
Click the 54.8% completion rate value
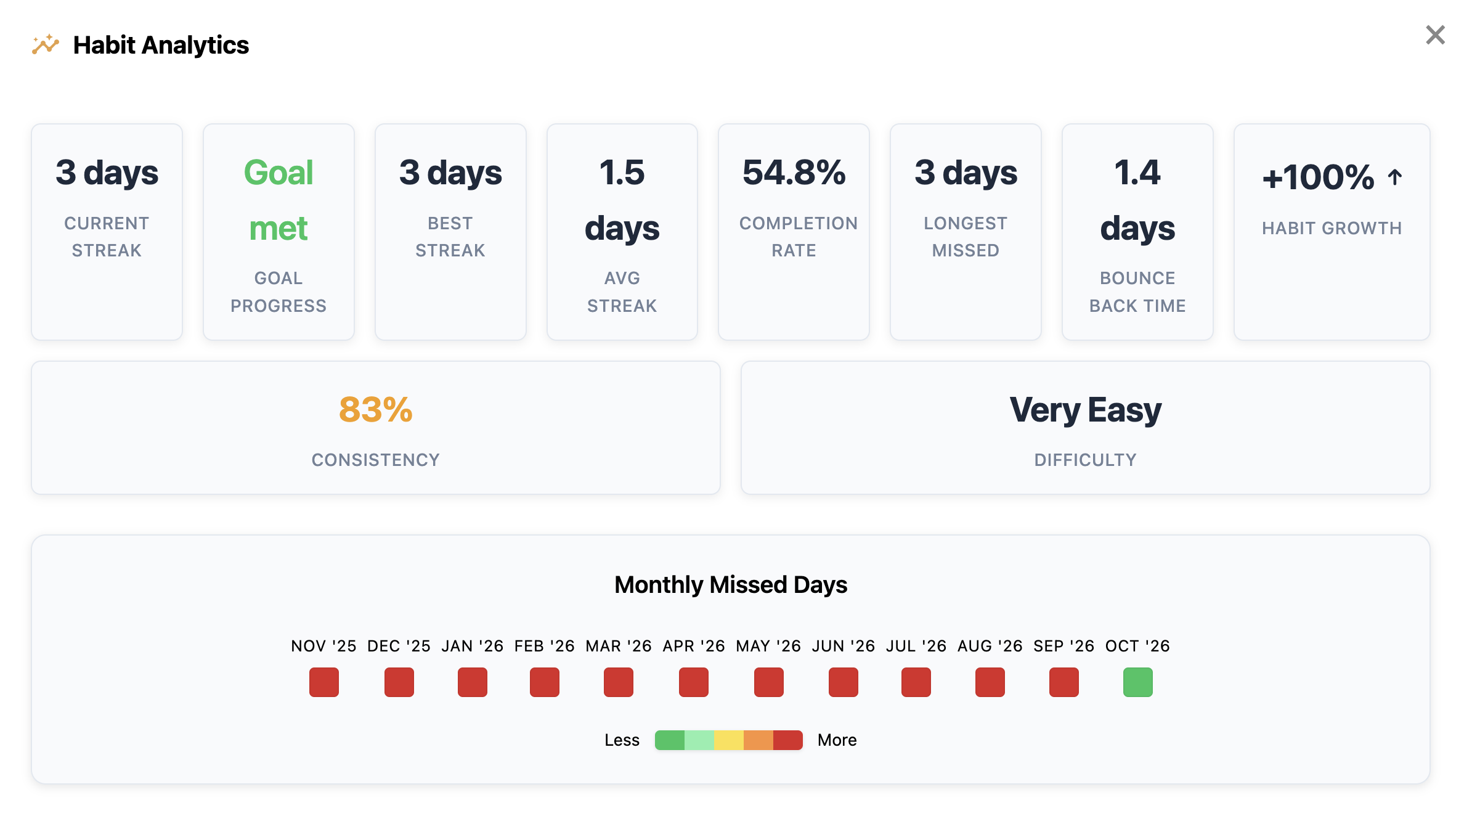click(794, 173)
